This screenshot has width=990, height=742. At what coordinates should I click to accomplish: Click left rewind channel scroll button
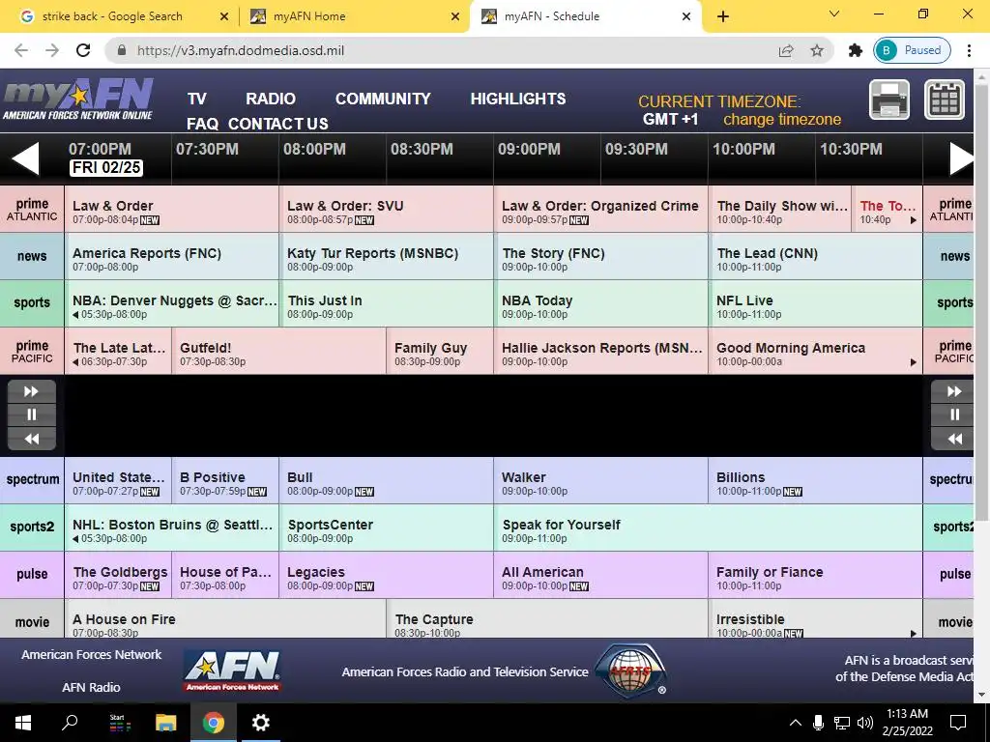coord(32,438)
